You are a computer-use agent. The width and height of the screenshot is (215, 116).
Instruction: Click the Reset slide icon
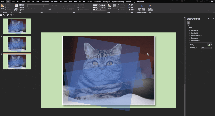pyautogui.click(x=20, y=7)
